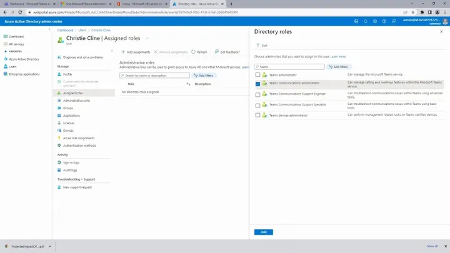450x253 pixels.
Task: Go back with browser back arrow
Action: click(5, 12)
